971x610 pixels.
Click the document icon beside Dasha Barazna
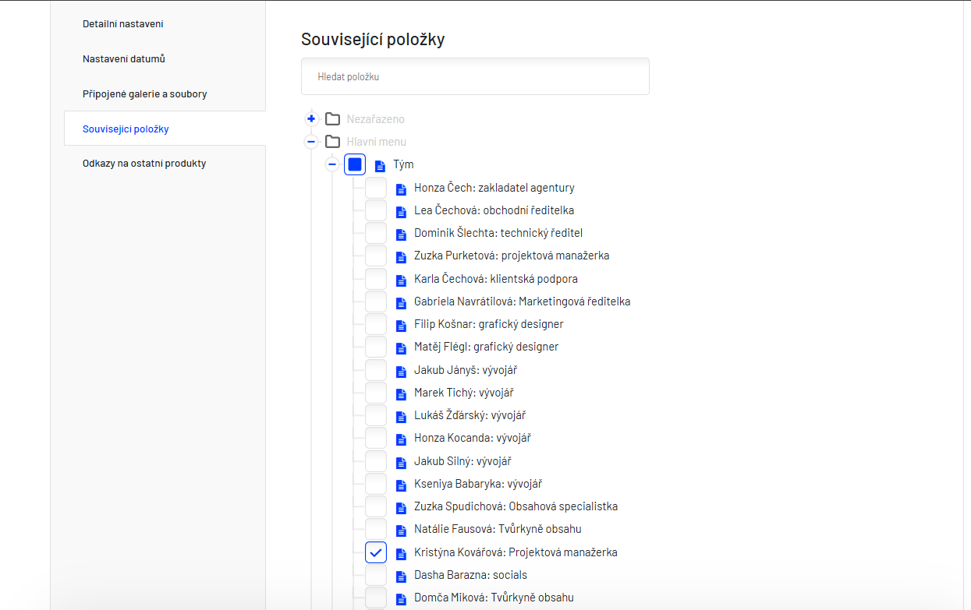[x=402, y=576]
